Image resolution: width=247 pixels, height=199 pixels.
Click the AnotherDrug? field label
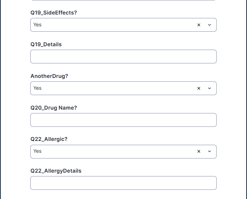tap(49, 76)
